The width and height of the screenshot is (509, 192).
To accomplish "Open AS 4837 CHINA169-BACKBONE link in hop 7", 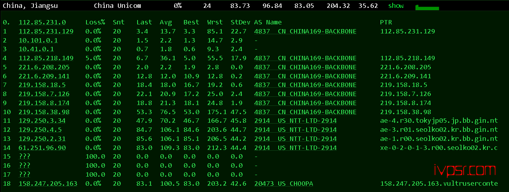I will (305, 85).
